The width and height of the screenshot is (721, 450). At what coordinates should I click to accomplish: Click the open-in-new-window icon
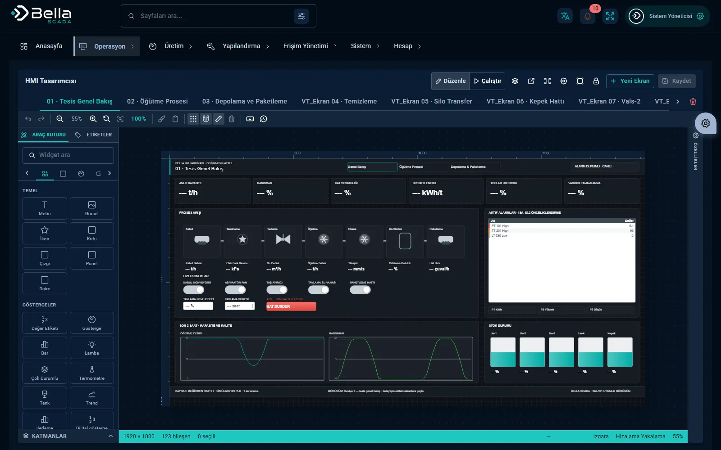pyautogui.click(x=531, y=81)
